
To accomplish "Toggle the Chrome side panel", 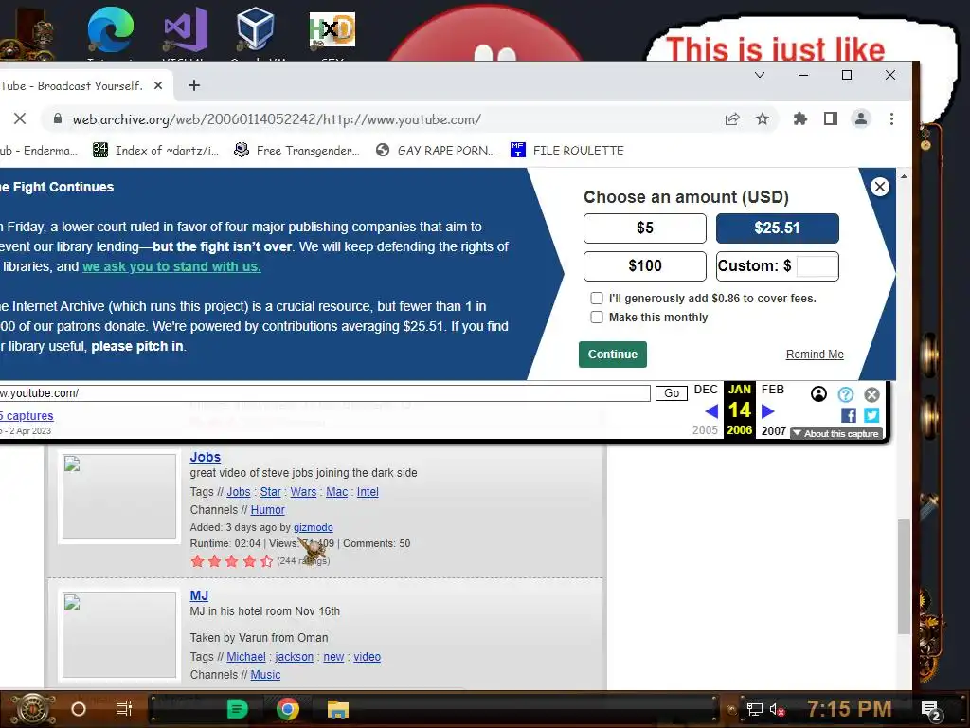I will click(x=830, y=118).
